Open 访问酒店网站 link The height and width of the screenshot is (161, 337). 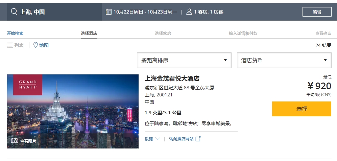[x=181, y=139]
